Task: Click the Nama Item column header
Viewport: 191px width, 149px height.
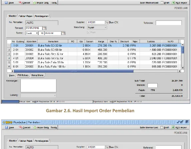Action: click(53, 41)
